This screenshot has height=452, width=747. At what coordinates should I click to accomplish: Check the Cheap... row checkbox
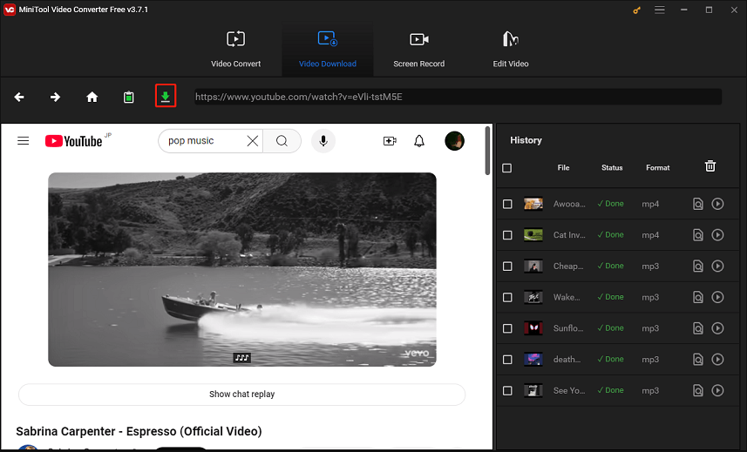pyautogui.click(x=507, y=266)
